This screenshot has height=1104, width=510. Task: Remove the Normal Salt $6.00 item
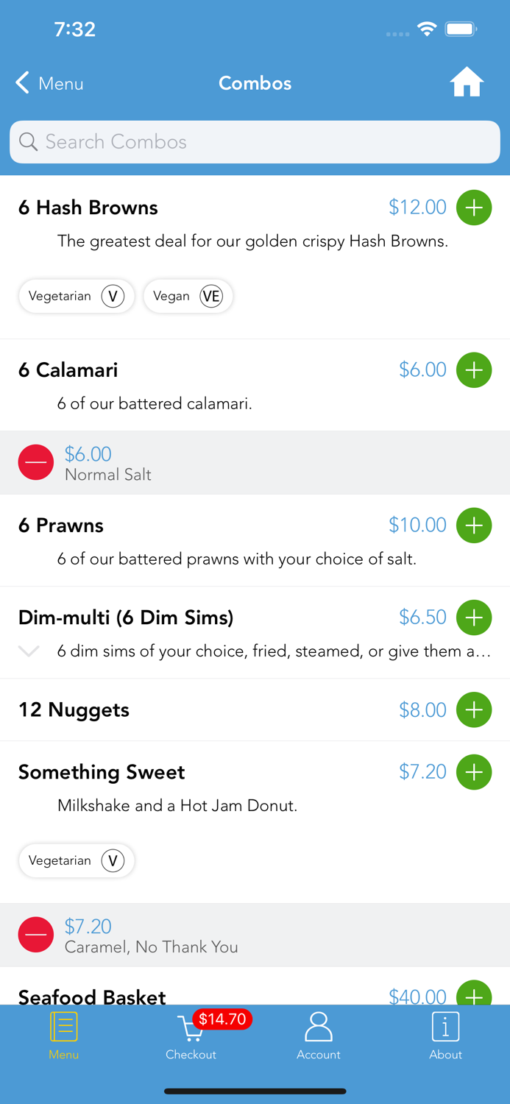(x=35, y=462)
